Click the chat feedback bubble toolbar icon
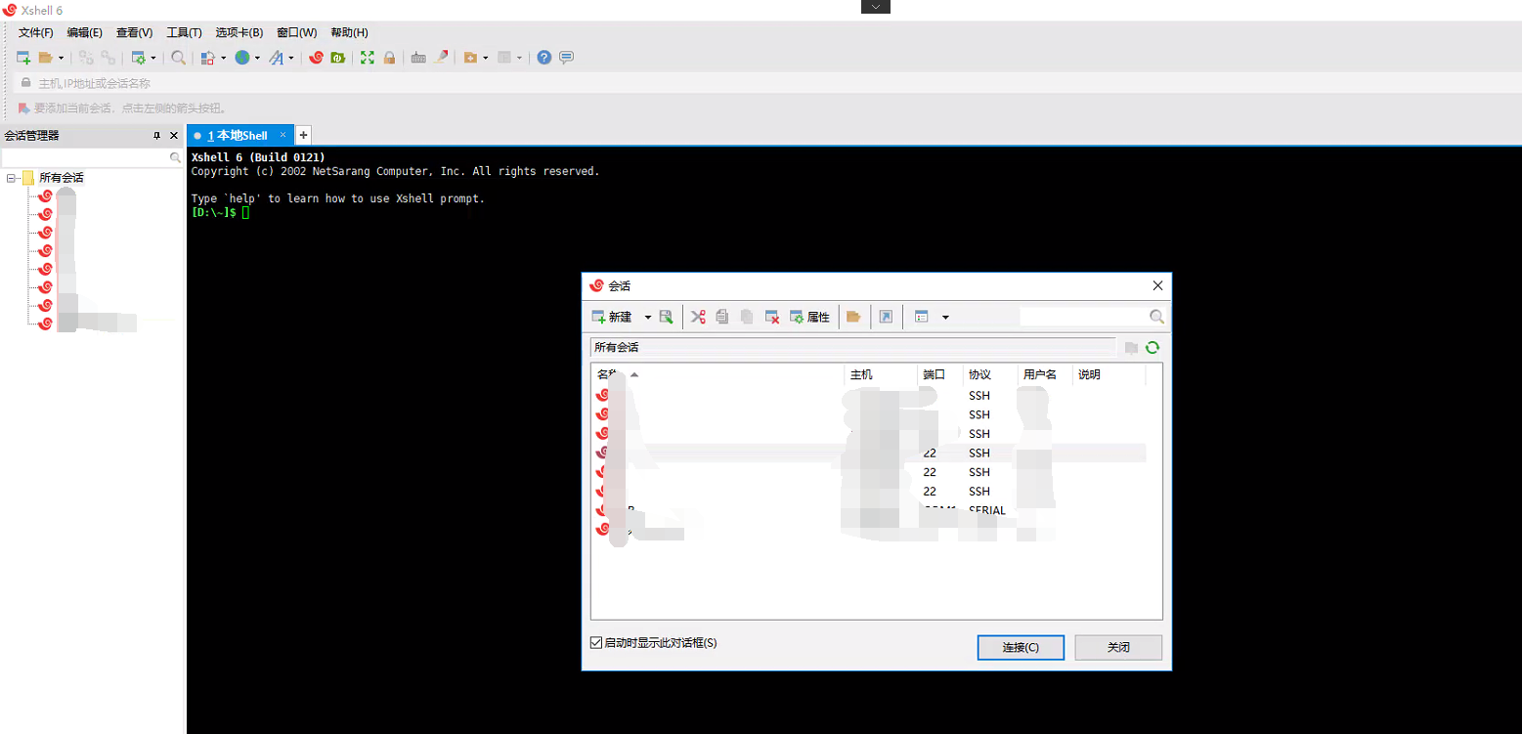 pyautogui.click(x=566, y=58)
